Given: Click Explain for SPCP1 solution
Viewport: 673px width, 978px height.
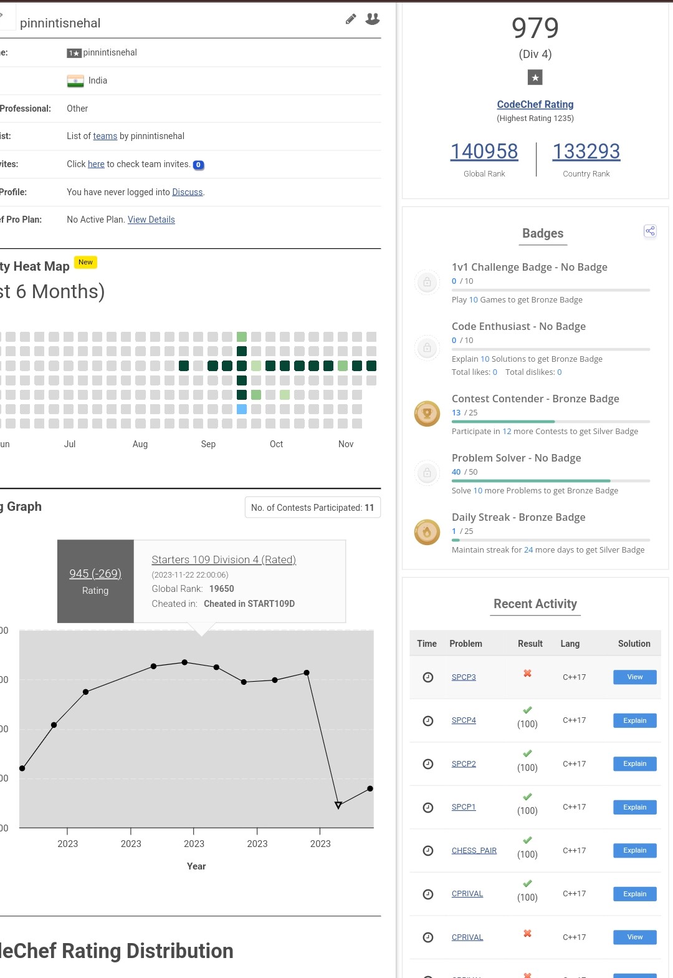Looking at the screenshot, I should [634, 807].
